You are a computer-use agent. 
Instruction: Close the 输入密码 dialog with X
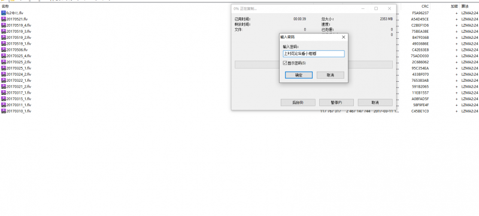[343, 37]
